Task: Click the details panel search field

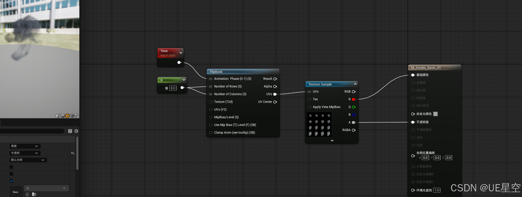Action: [32, 131]
